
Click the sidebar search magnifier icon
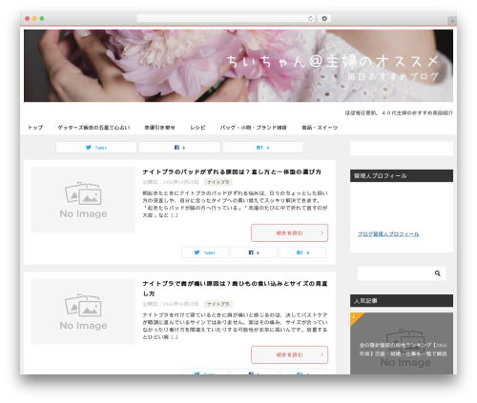pos(438,273)
